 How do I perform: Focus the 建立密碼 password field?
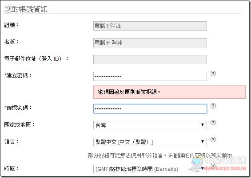150,77
